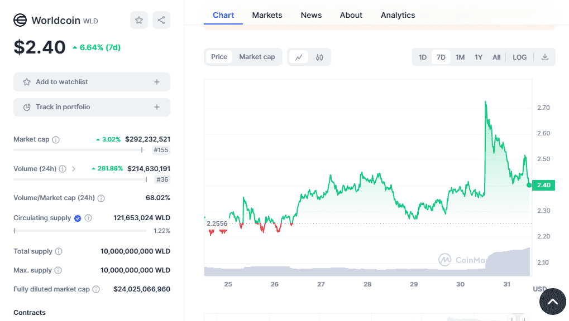The width and height of the screenshot is (569, 321).
Task: Click the 121,653,024 WLD circulating supply
Action: [142, 218]
